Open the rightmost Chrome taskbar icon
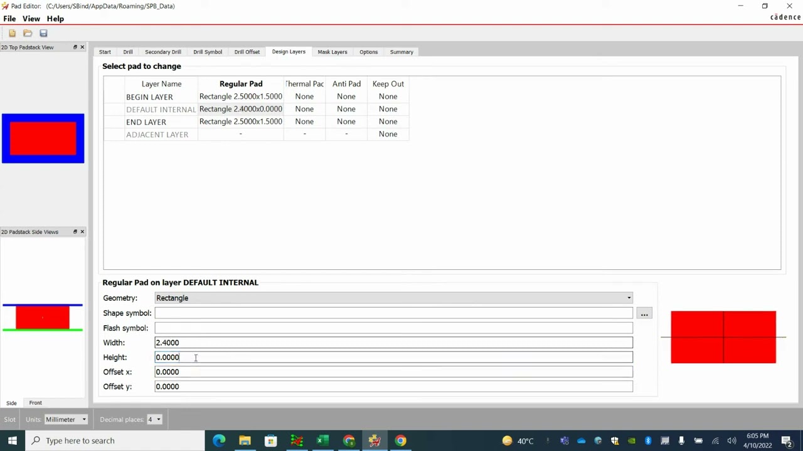Screen dimensions: 803x451 [400, 440]
